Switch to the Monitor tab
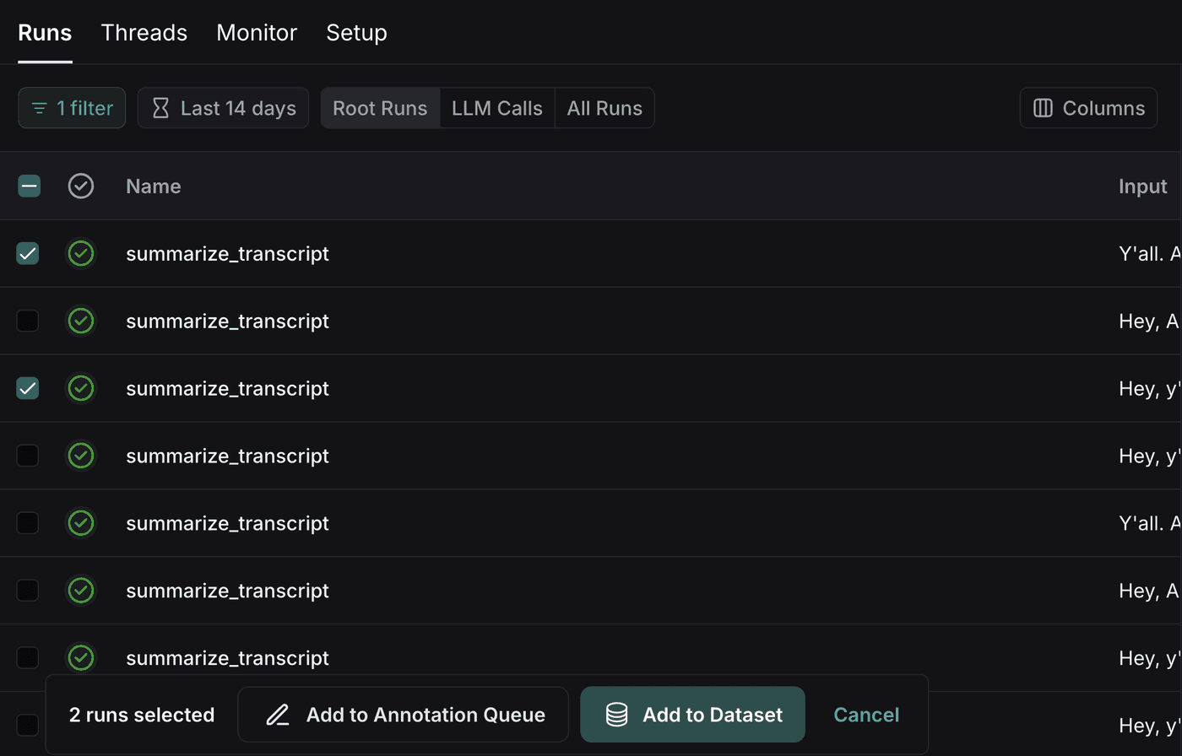 pos(257,33)
